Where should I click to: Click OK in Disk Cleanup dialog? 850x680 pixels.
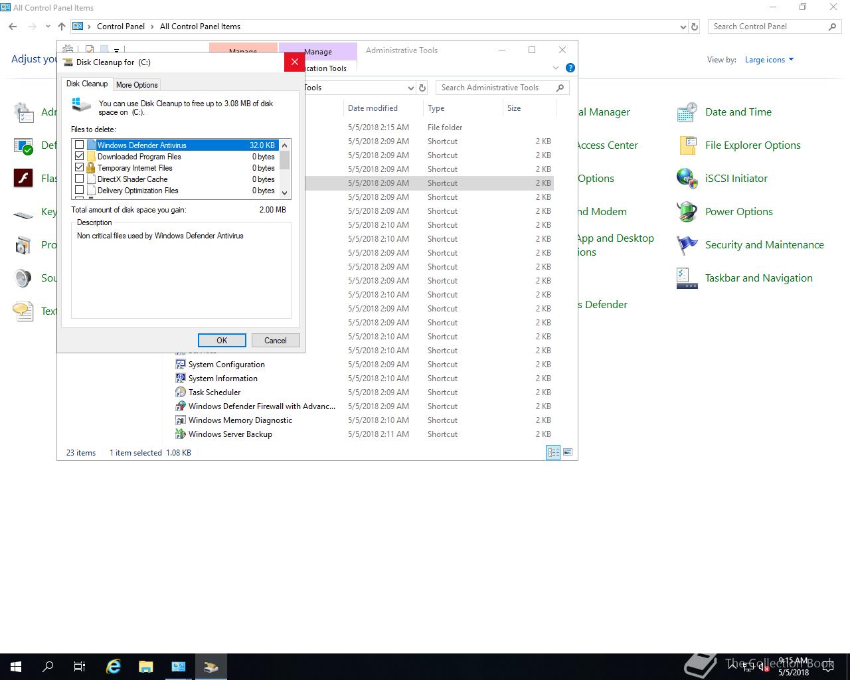(x=222, y=340)
